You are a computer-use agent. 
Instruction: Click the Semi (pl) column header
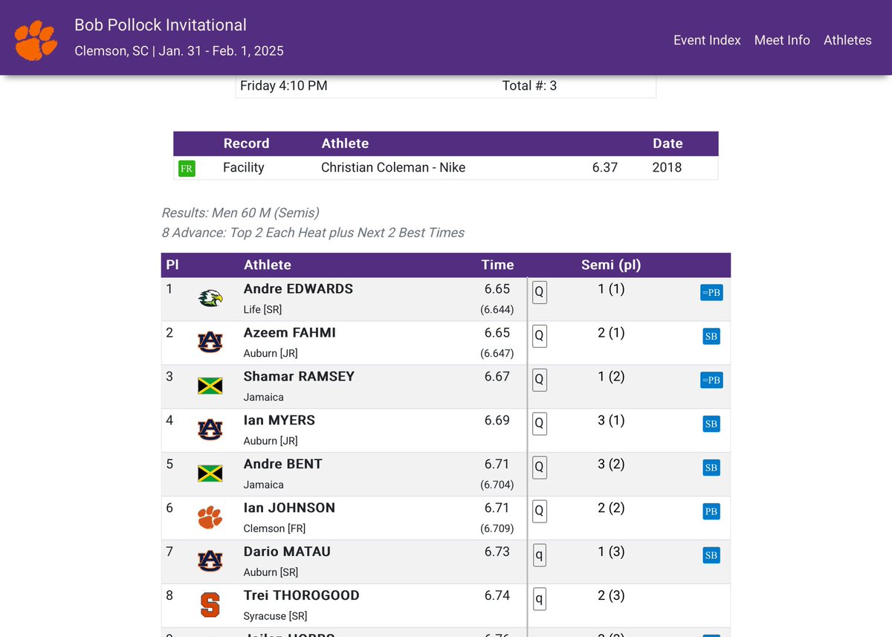611,265
